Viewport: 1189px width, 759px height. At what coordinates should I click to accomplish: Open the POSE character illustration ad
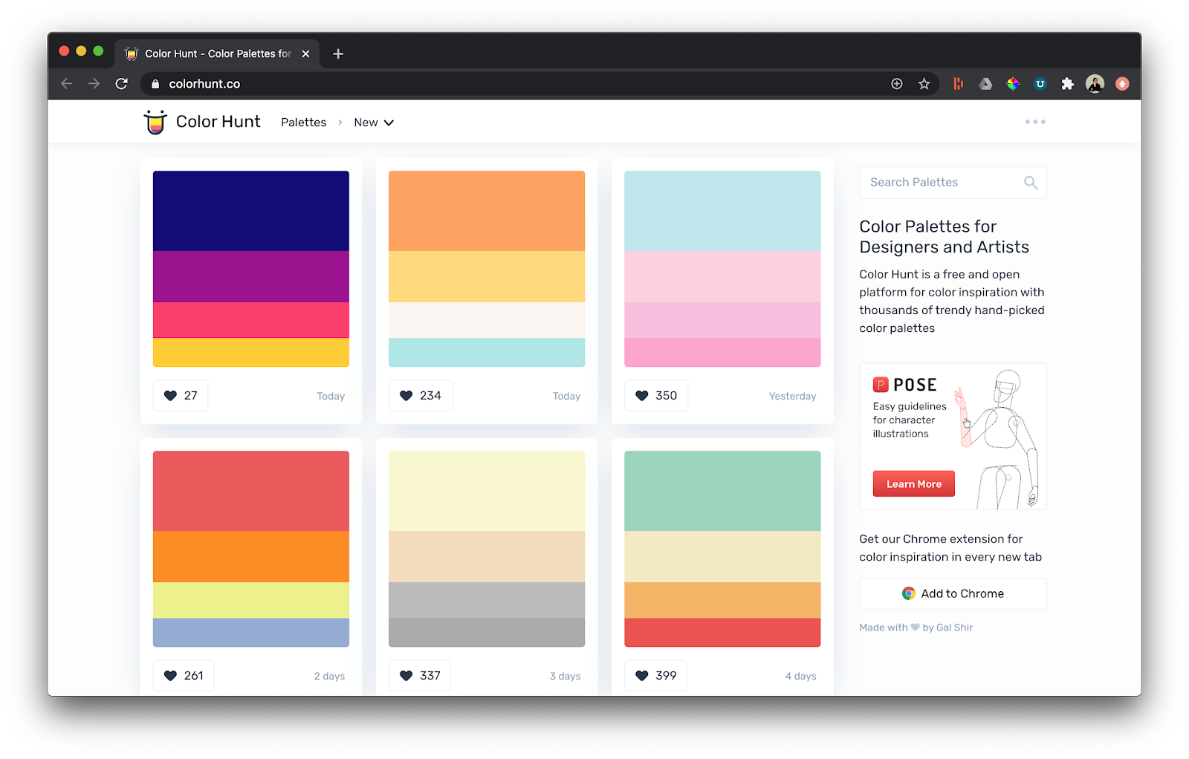(953, 437)
